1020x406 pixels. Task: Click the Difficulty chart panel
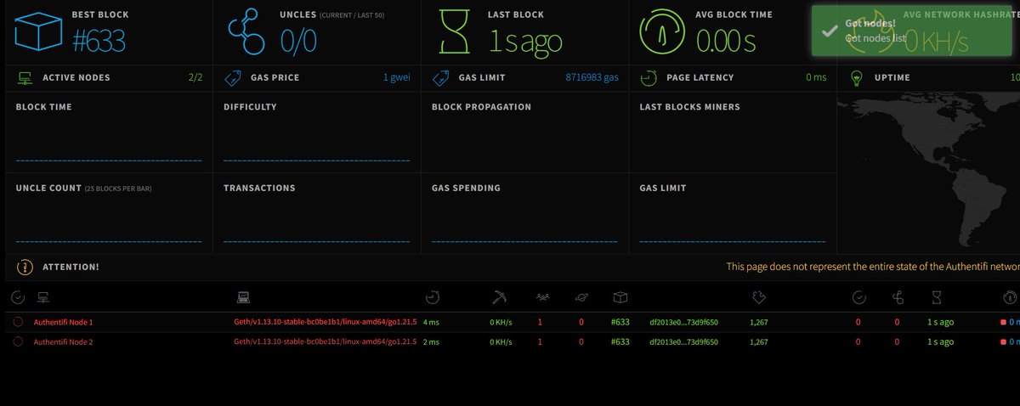(x=316, y=133)
